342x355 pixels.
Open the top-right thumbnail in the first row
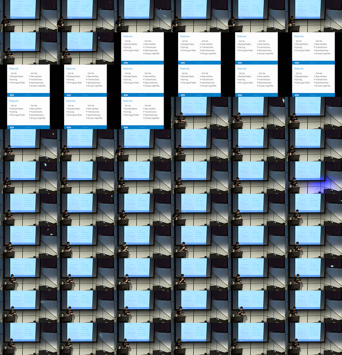313,16
